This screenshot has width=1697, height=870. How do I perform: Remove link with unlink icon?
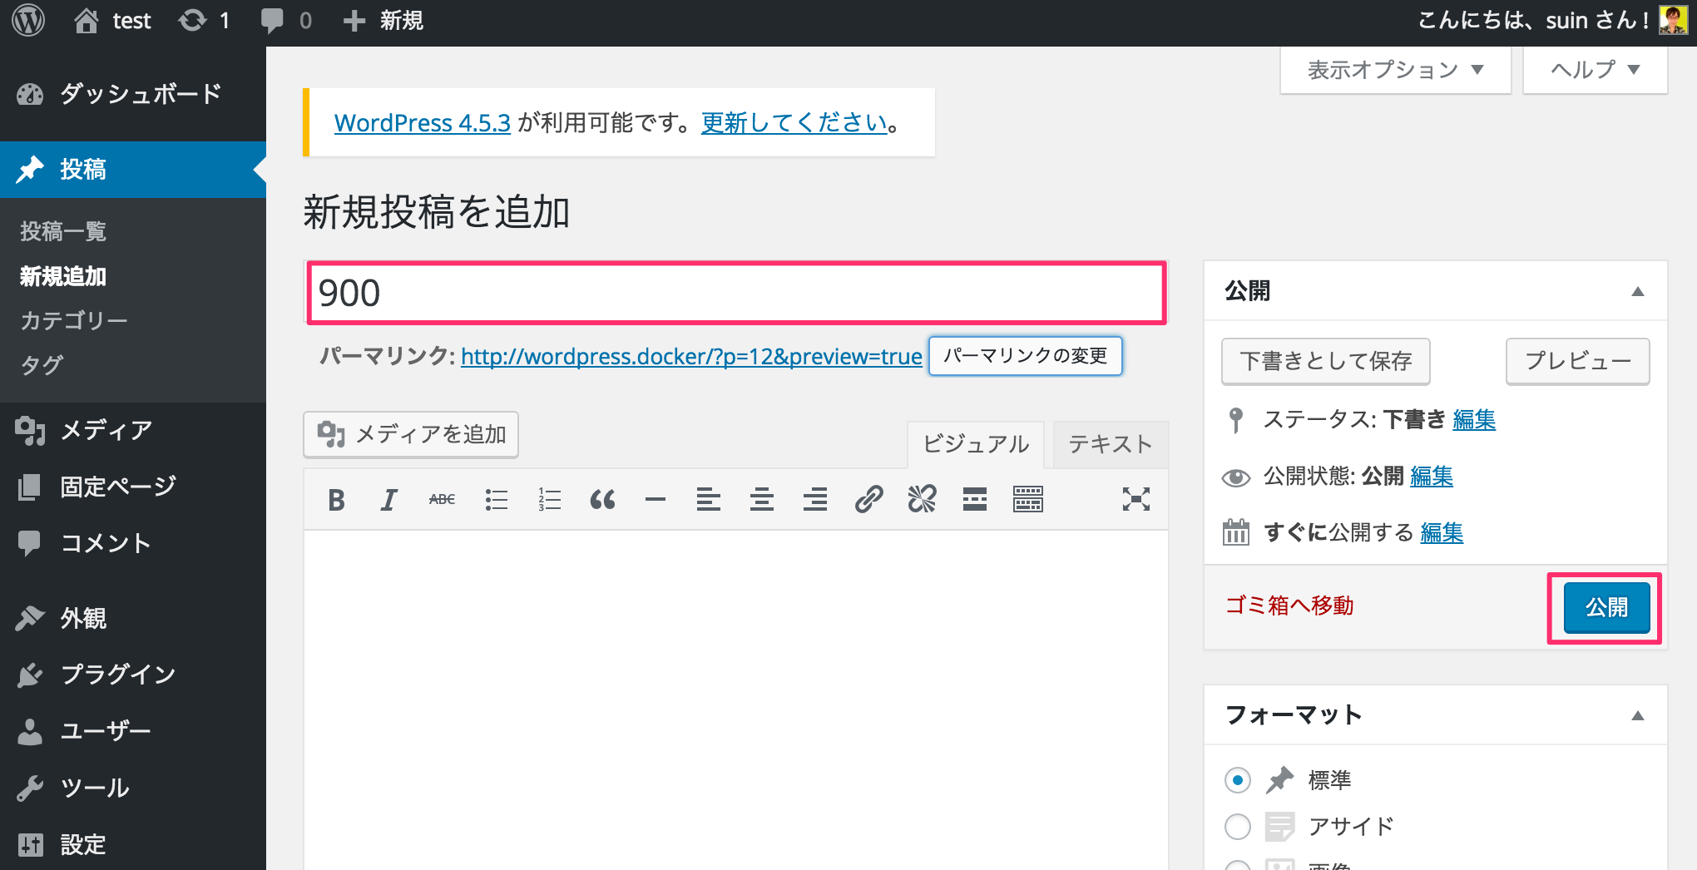pos(922,500)
